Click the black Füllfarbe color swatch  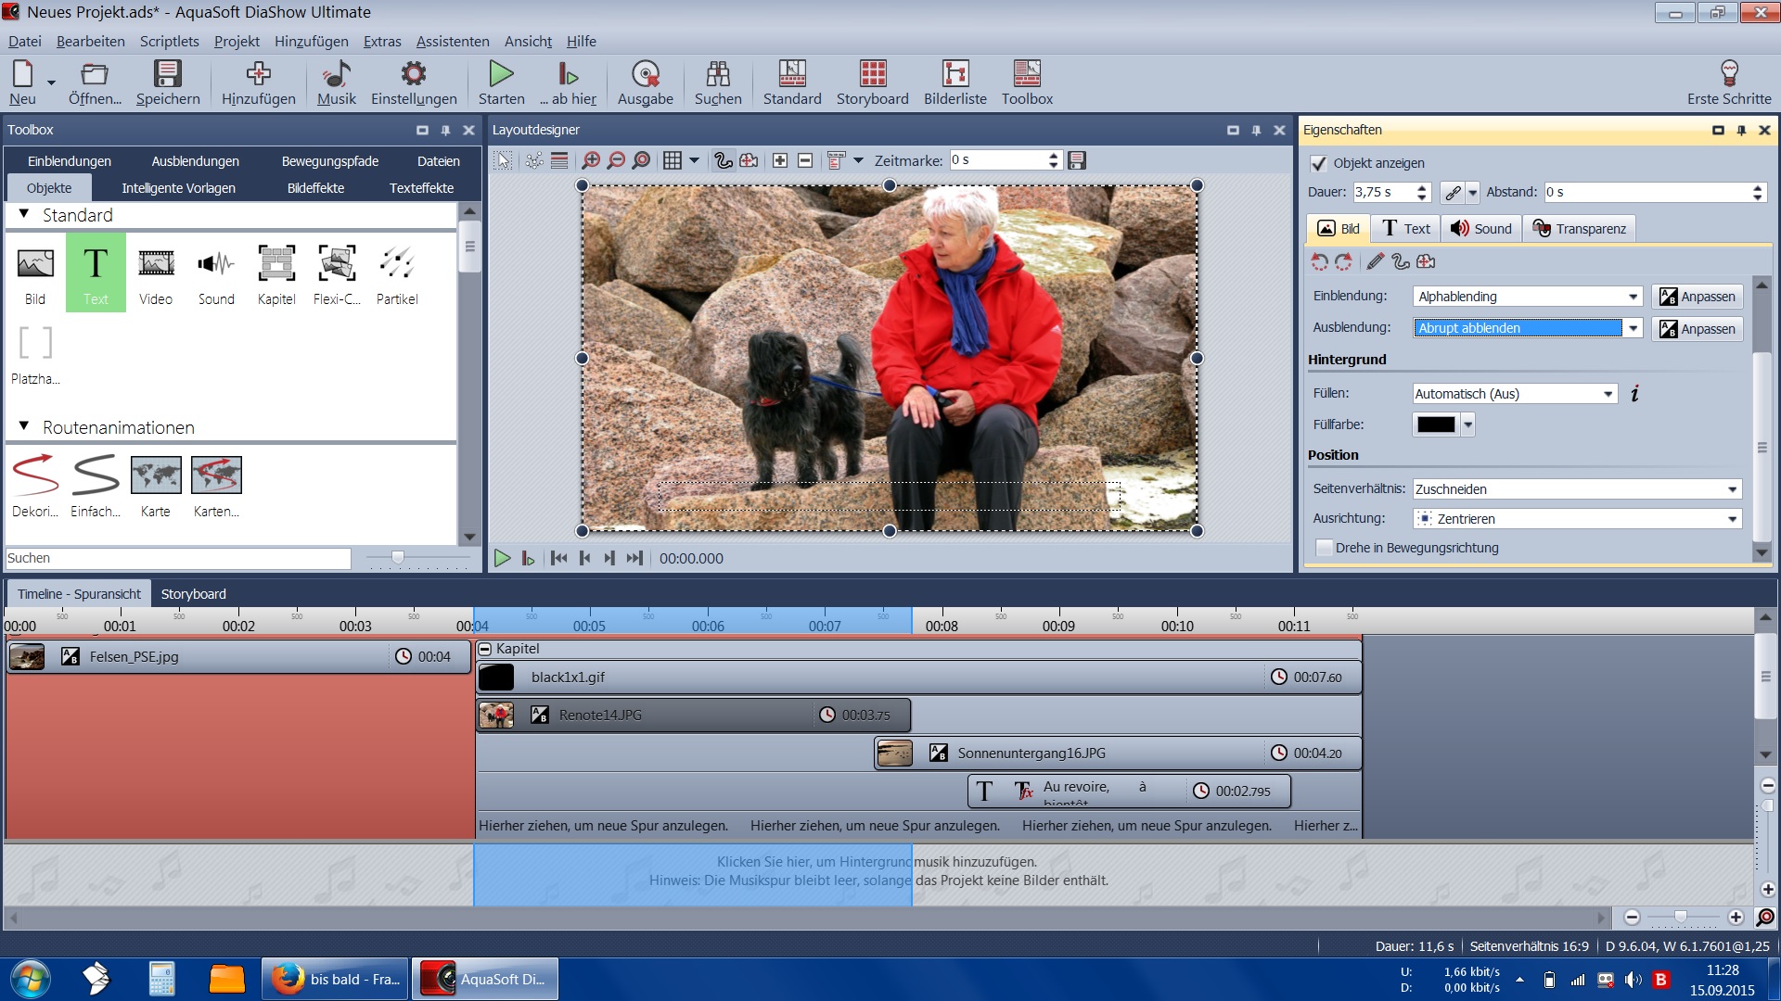click(x=1435, y=424)
